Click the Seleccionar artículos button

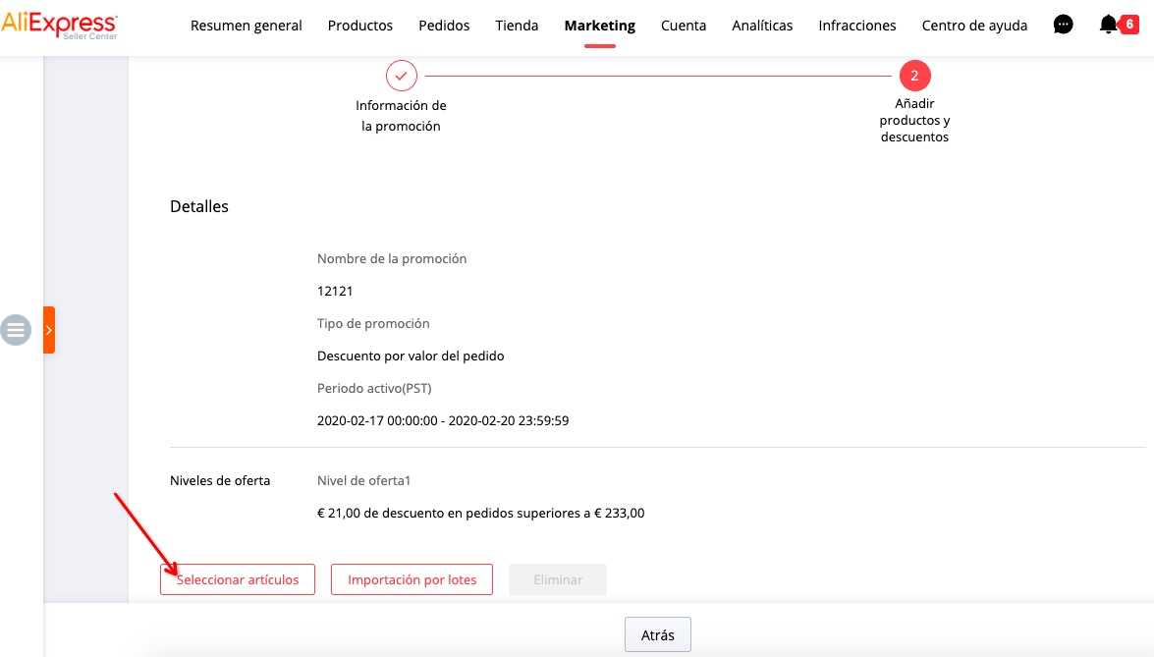(238, 579)
